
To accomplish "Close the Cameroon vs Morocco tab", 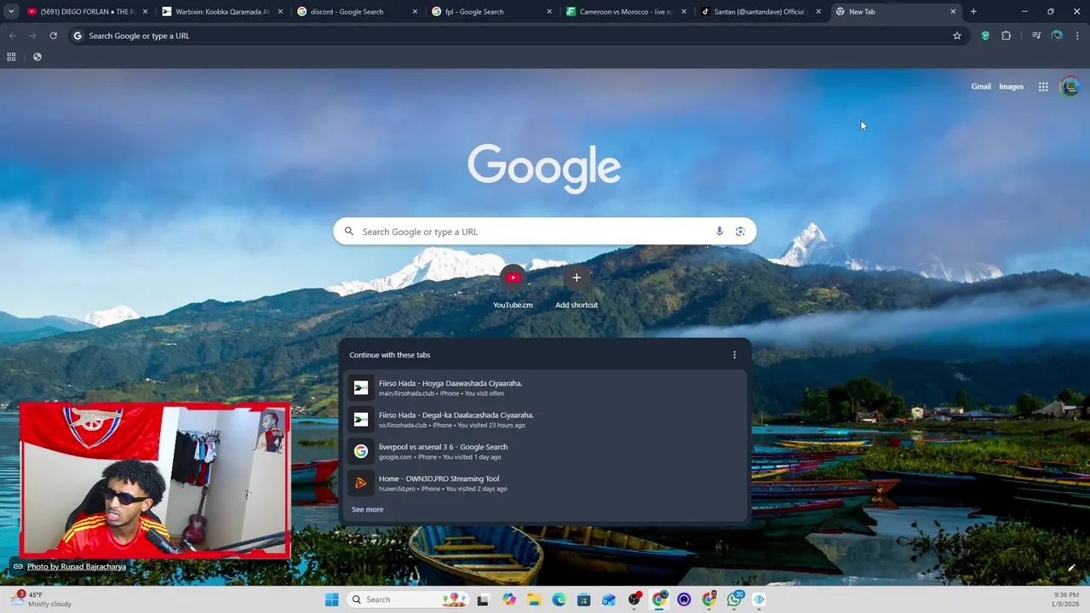I will [684, 12].
